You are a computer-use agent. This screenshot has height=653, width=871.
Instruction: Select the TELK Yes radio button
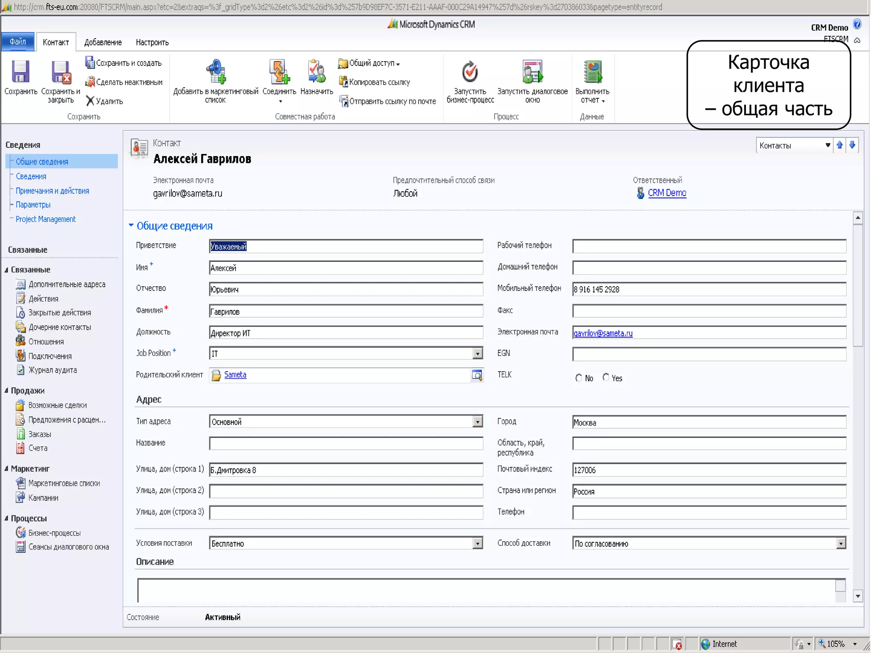pyautogui.click(x=606, y=378)
